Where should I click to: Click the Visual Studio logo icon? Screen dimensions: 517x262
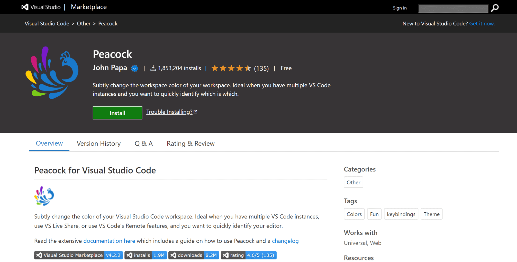pyautogui.click(x=25, y=7)
